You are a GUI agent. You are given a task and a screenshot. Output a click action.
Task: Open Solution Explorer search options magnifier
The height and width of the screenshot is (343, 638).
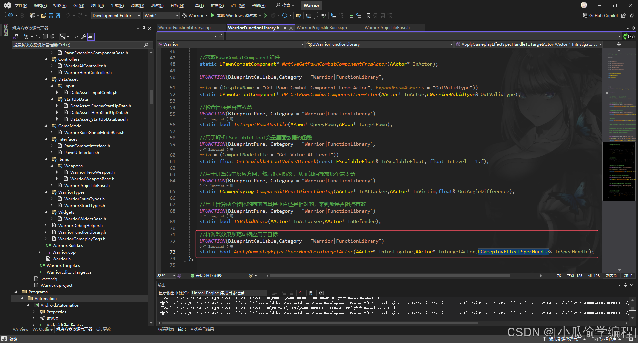pyautogui.click(x=147, y=45)
